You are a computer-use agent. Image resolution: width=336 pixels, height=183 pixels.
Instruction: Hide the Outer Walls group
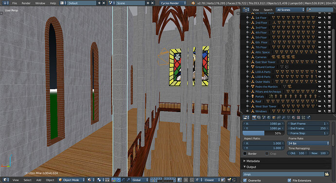[x=320, y=82]
